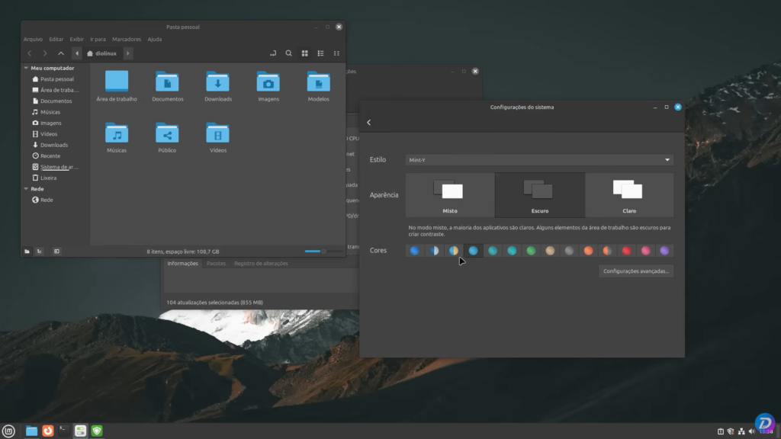The image size is (781, 439).
Task: Select the green accent color swatch
Action: click(531, 250)
